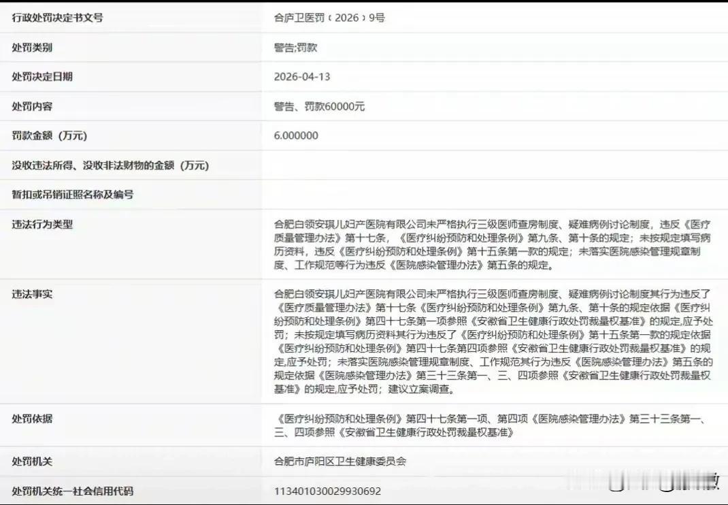Select the fine amount 6.000000
The height and width of the screenshot is (505, 728).
coord(295,135)
